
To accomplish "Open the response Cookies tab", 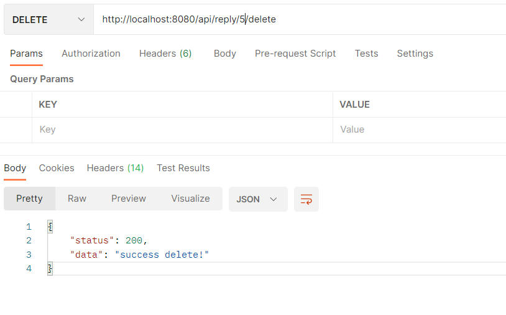I will (x=57, y=168).
